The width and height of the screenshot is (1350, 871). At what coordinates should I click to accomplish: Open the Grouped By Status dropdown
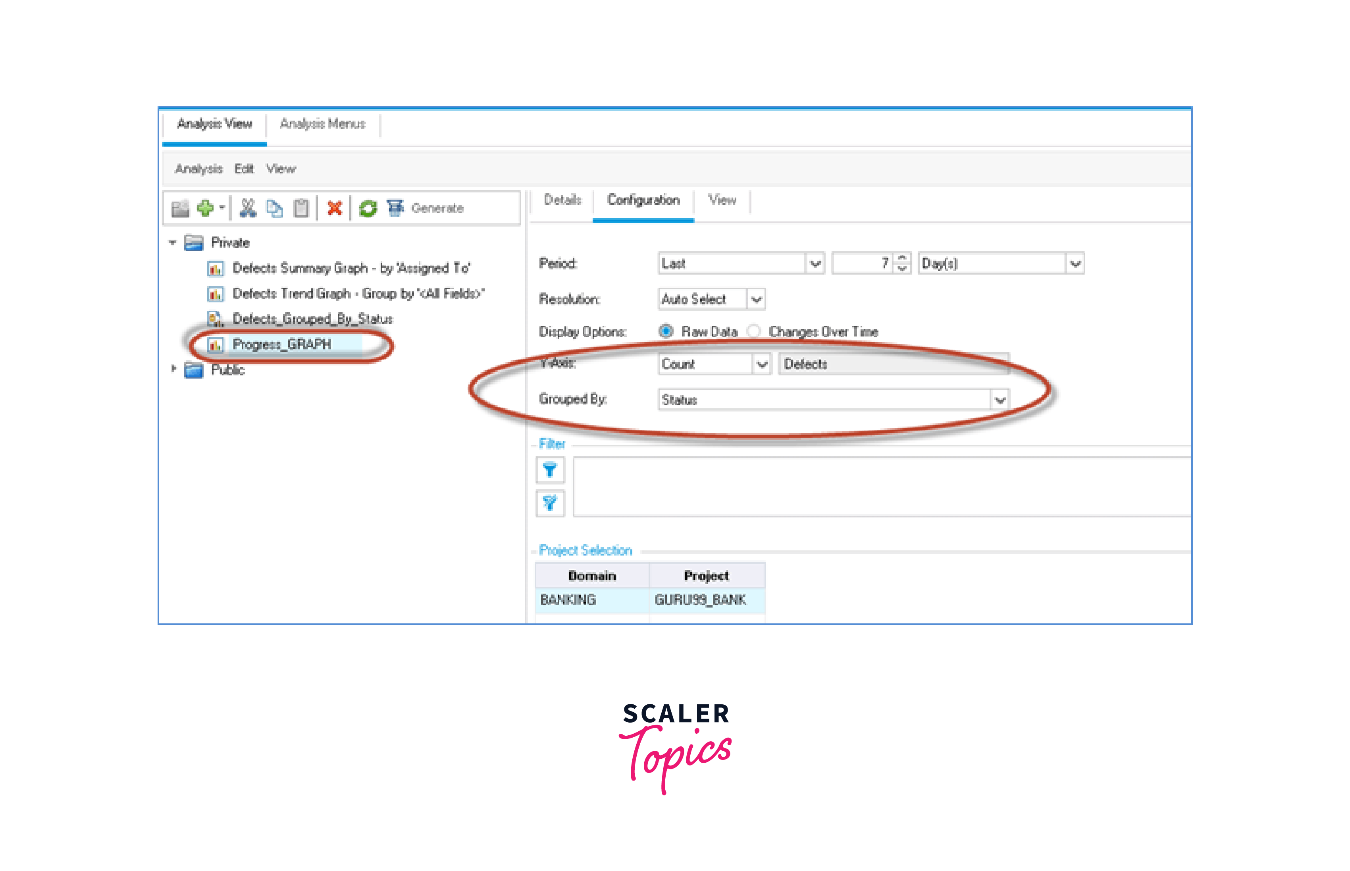coord(1000,400)
